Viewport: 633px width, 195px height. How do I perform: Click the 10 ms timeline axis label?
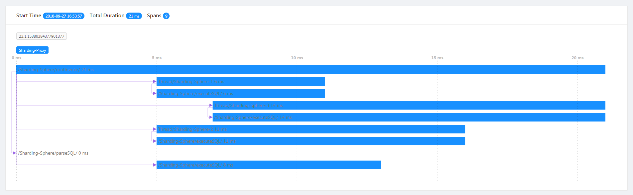pos(297,58)
